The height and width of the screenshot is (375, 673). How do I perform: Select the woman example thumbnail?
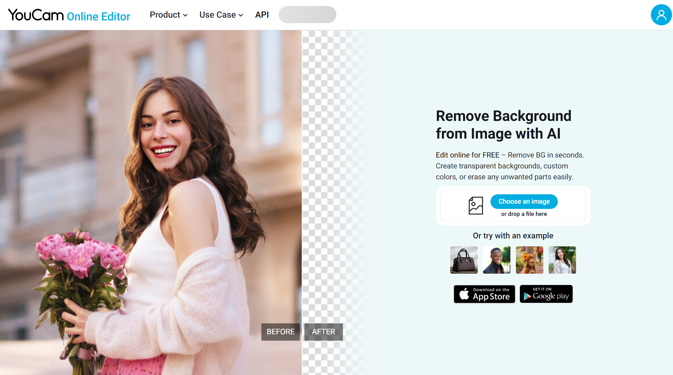pos(563,260)
